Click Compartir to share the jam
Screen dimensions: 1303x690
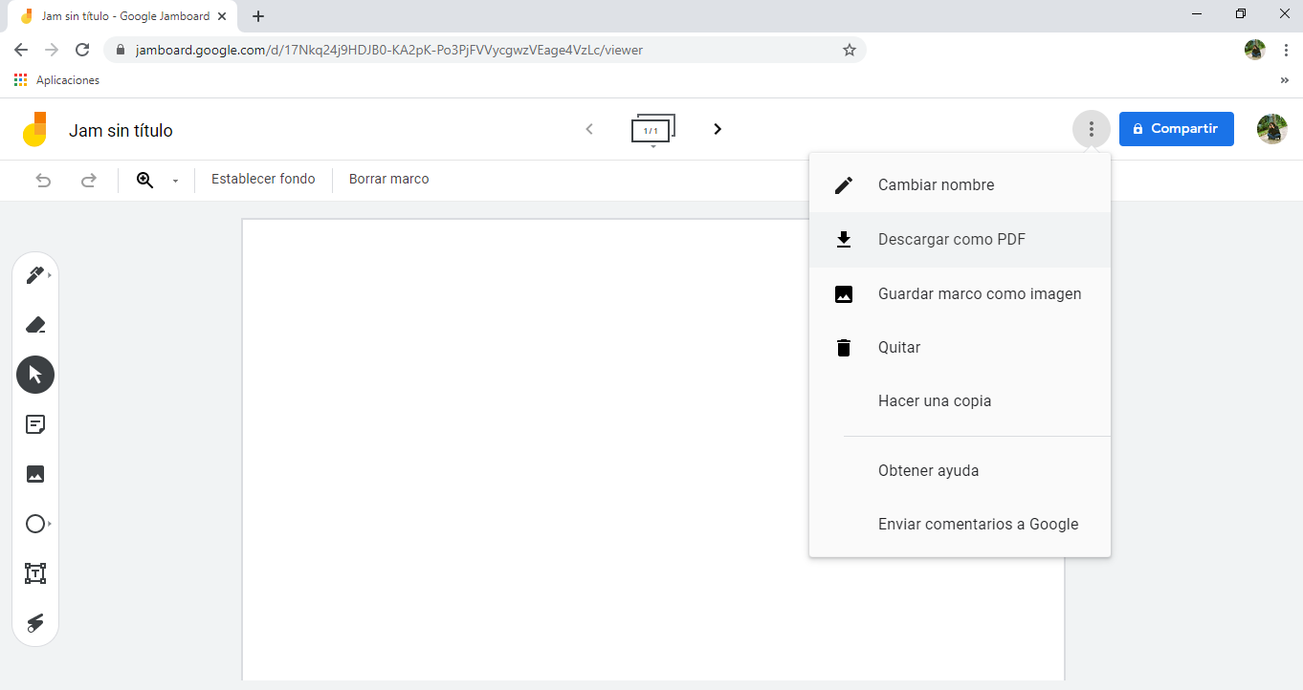point(1177,129)
